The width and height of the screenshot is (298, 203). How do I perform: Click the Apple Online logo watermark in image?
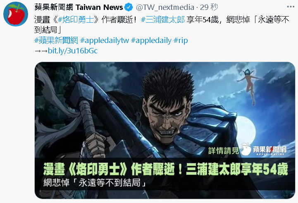click(x=264, y=149)
